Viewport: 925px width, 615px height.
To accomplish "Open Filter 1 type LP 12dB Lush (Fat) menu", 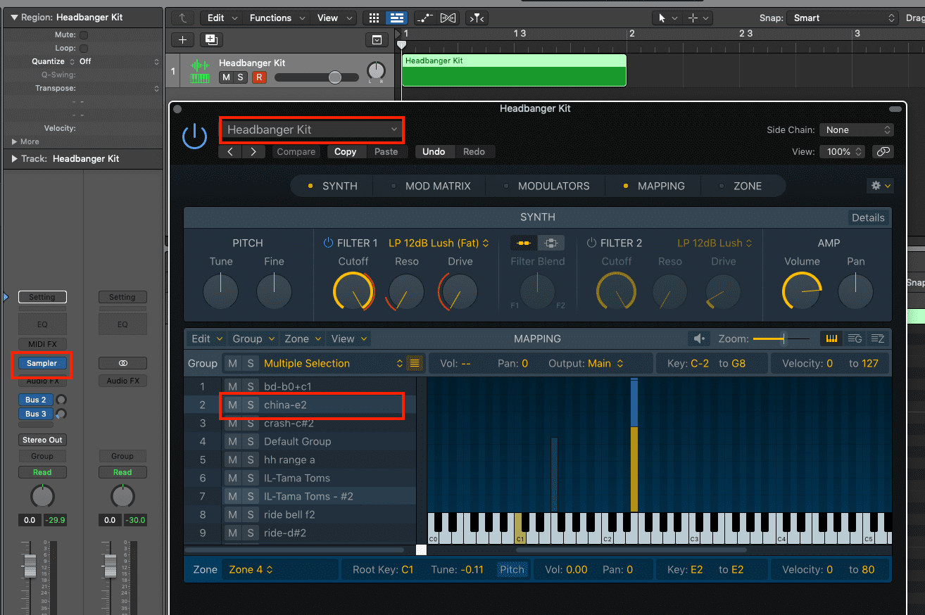I will 439,243.
